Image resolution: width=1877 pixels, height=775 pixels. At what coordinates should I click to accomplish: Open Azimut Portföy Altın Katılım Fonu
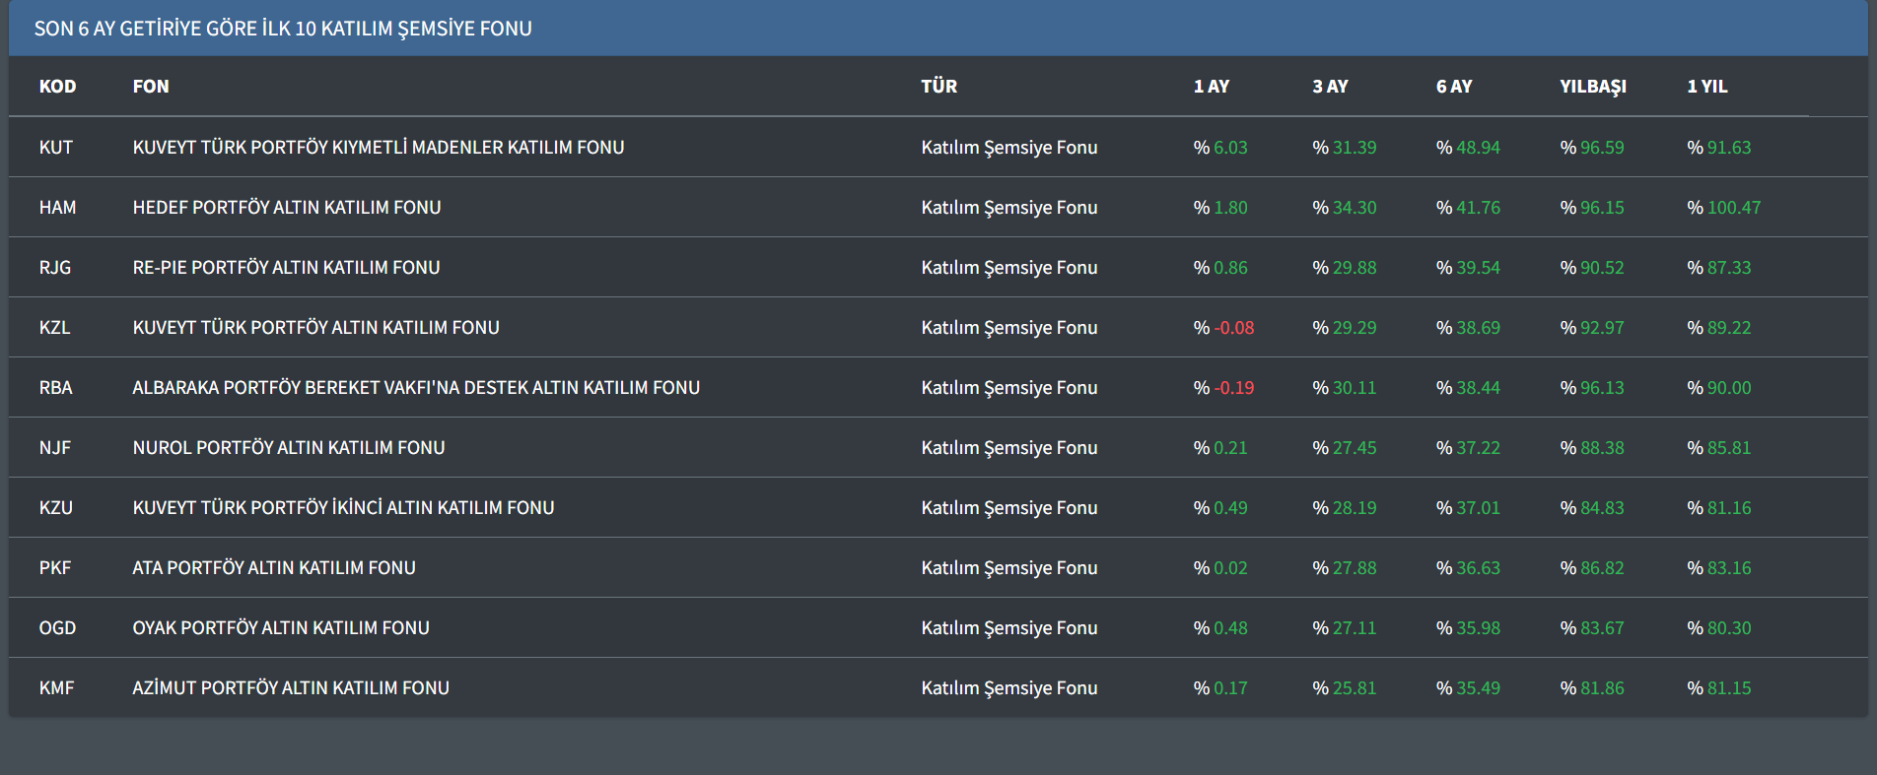[291, 688]
